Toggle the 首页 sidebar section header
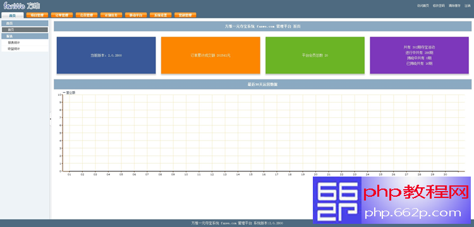 [x=25, y=23]
